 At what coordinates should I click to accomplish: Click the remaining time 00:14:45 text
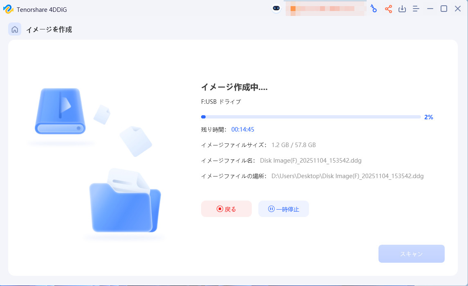(x=243, y=129)
